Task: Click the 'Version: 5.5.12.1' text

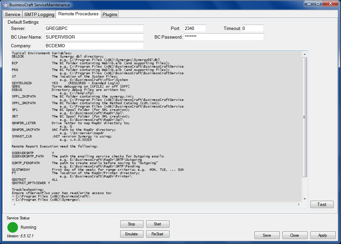Action: point(20,236)
